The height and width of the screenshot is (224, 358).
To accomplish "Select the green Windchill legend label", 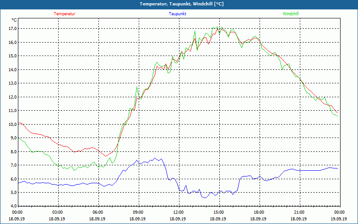I will coord(290,14).
